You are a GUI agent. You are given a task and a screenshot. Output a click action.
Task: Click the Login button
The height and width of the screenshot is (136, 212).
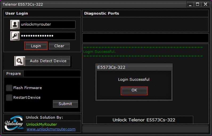point(36,46)
